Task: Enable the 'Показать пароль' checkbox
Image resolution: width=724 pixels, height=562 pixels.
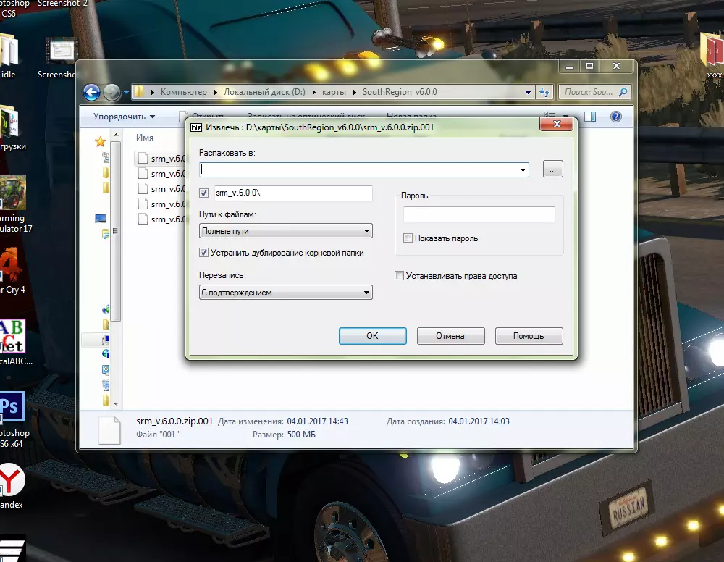Action: 408,238
